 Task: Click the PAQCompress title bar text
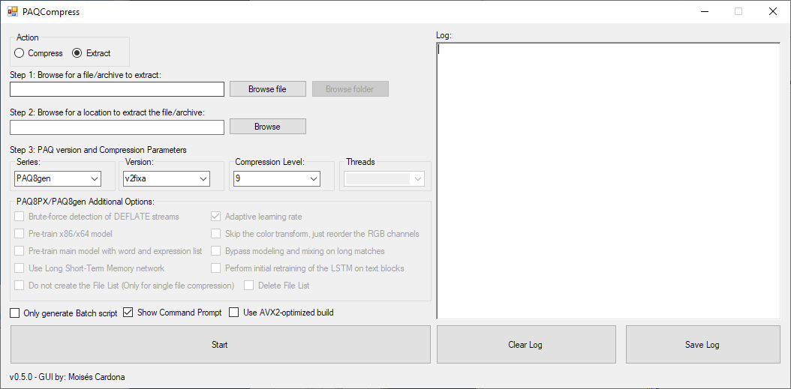tap(51, 12)
